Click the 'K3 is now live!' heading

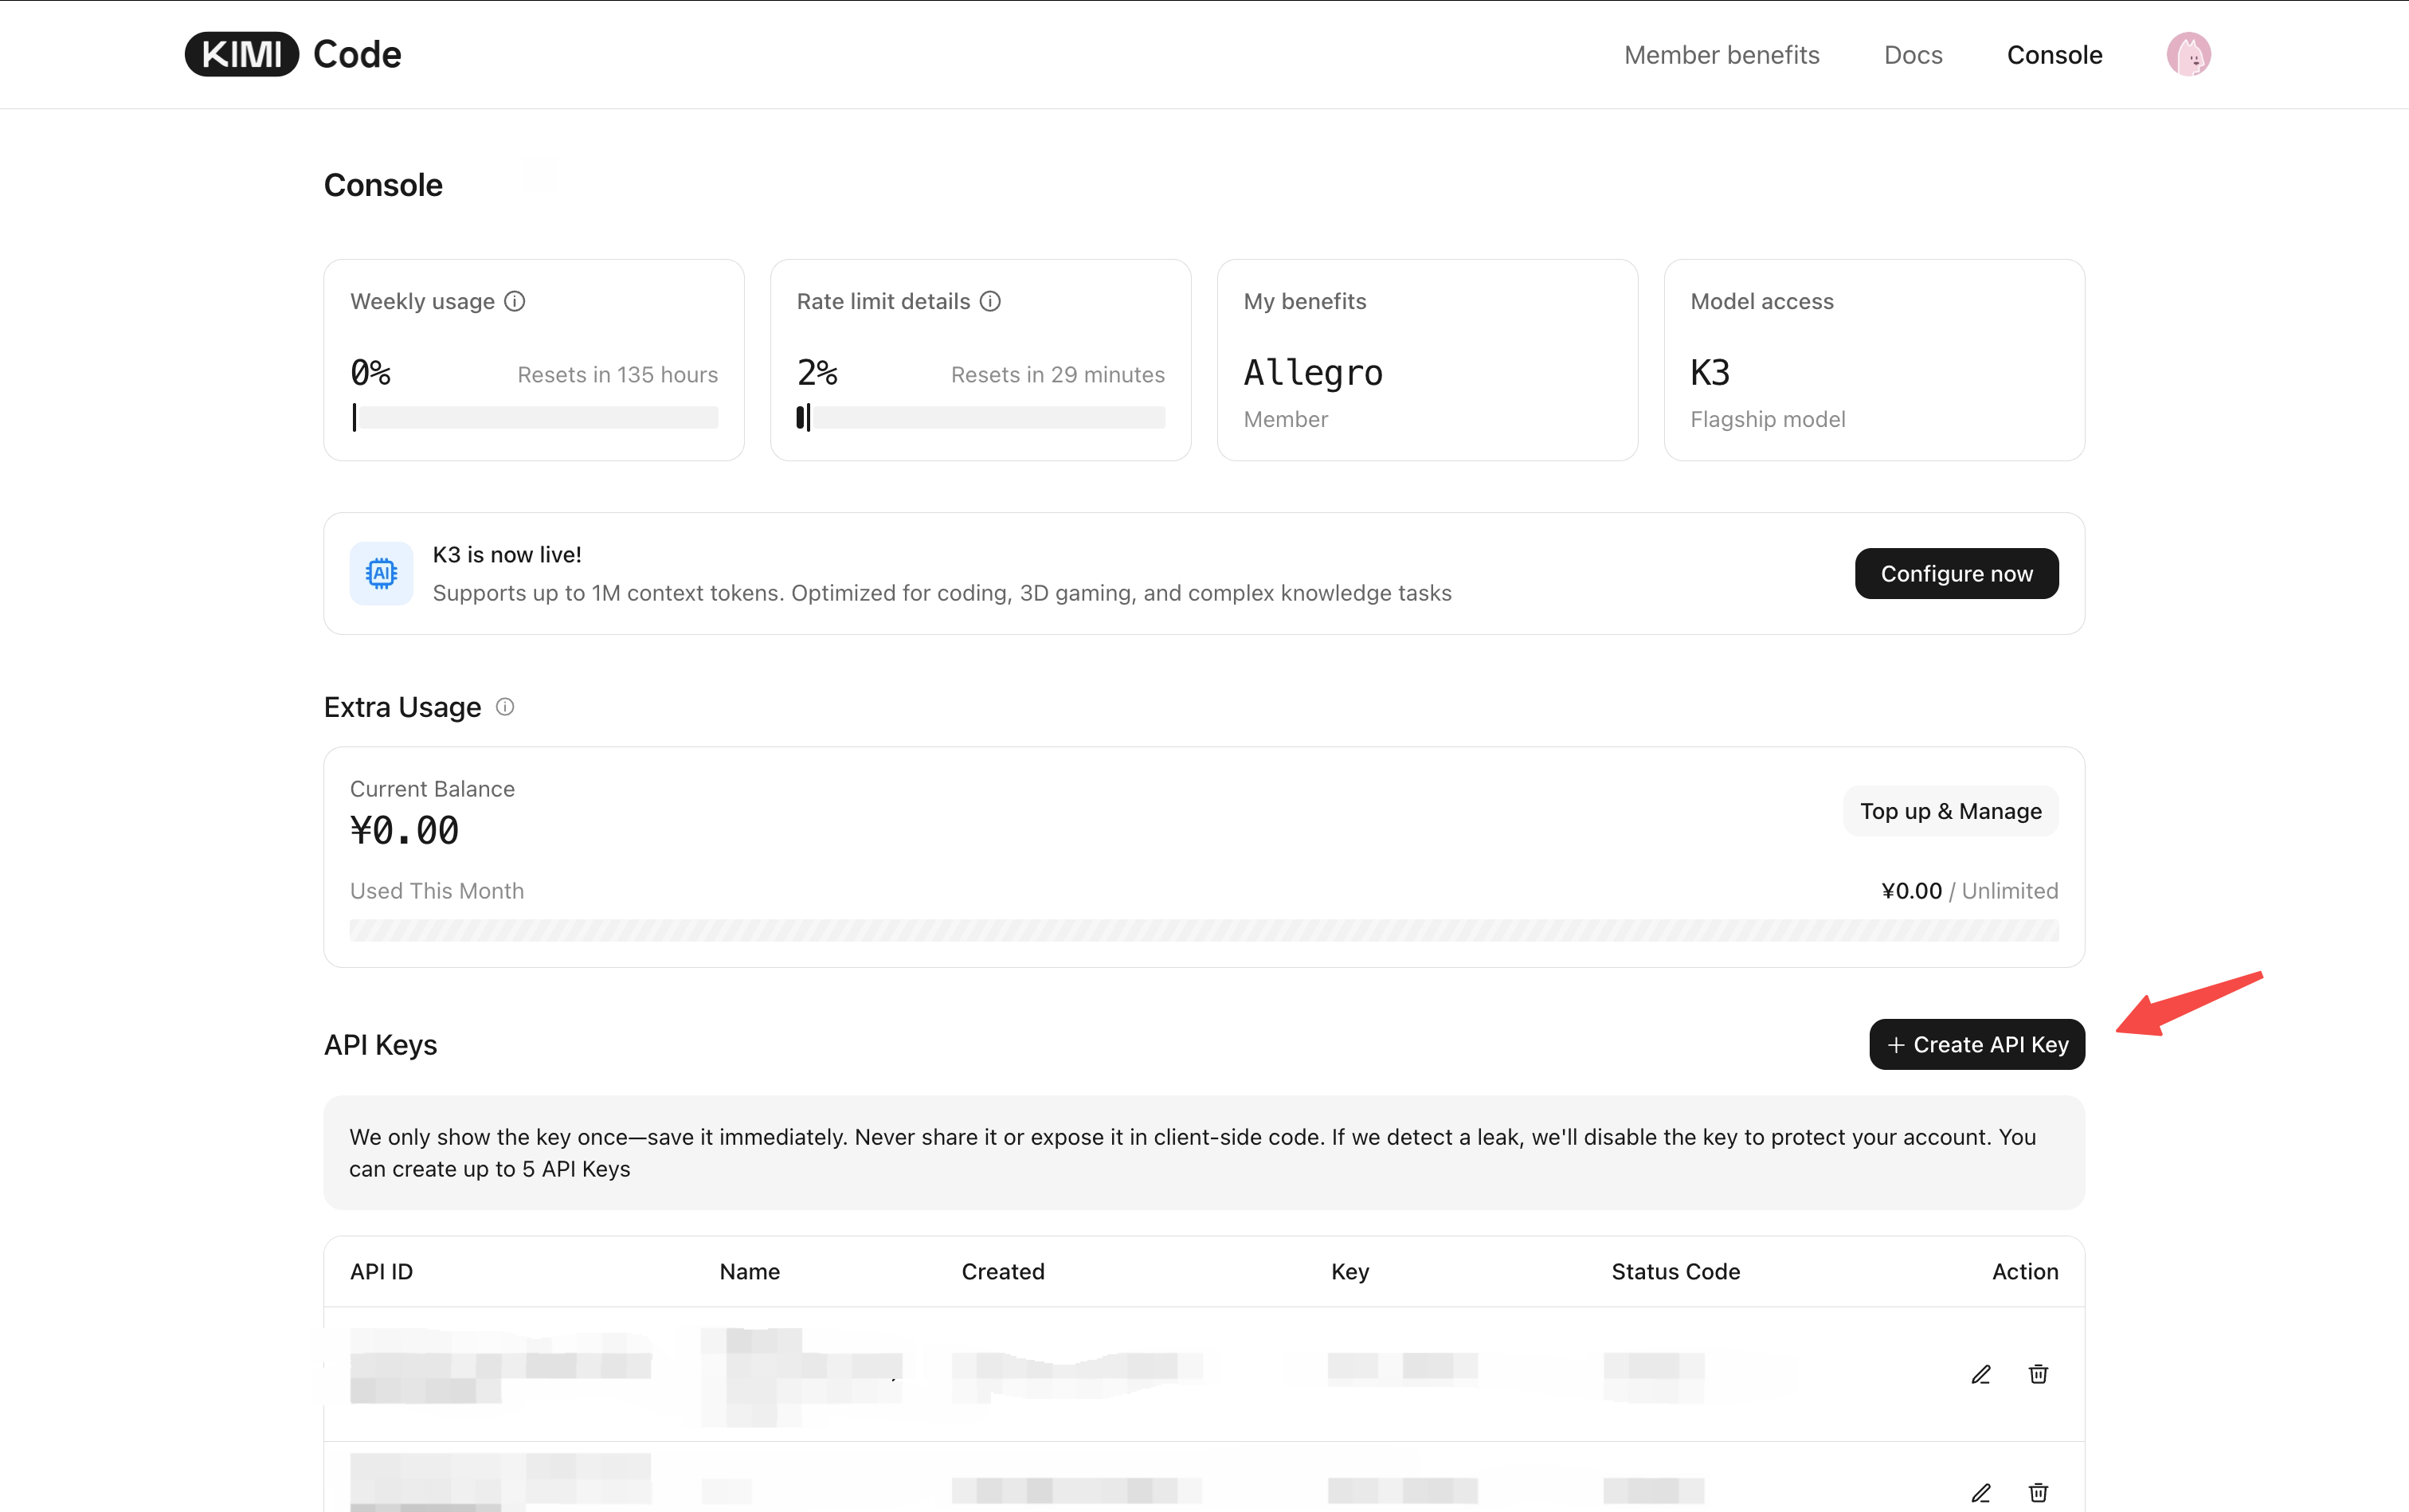(x=507, y=555)
